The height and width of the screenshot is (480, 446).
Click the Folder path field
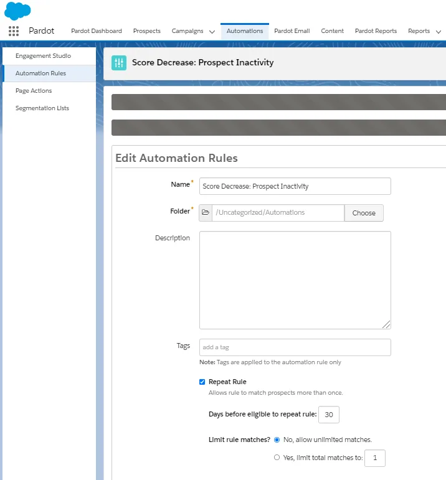pyautogui.click(x=278, y=212)
